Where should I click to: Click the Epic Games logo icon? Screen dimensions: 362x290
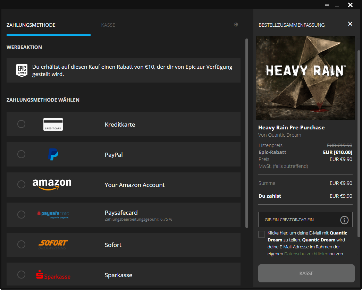pyautogui.click(x=22, y=70)
